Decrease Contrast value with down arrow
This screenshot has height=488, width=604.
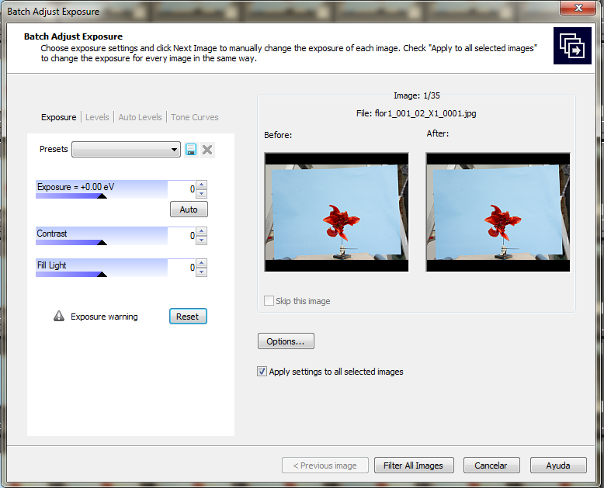pyautogui.click(x=202, y=240)
